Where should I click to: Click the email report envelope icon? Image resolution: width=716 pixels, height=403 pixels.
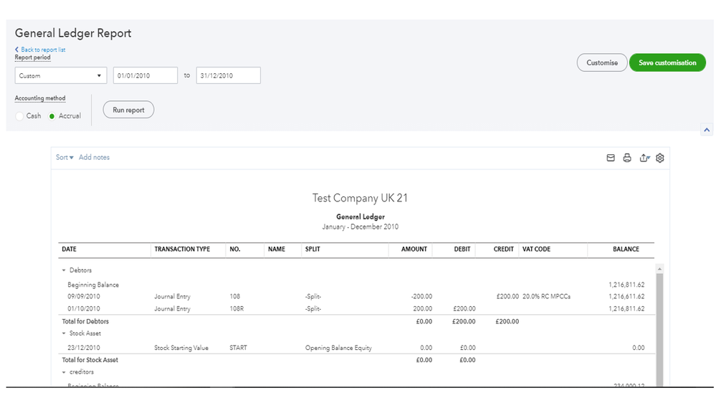[x=611, y=158]
